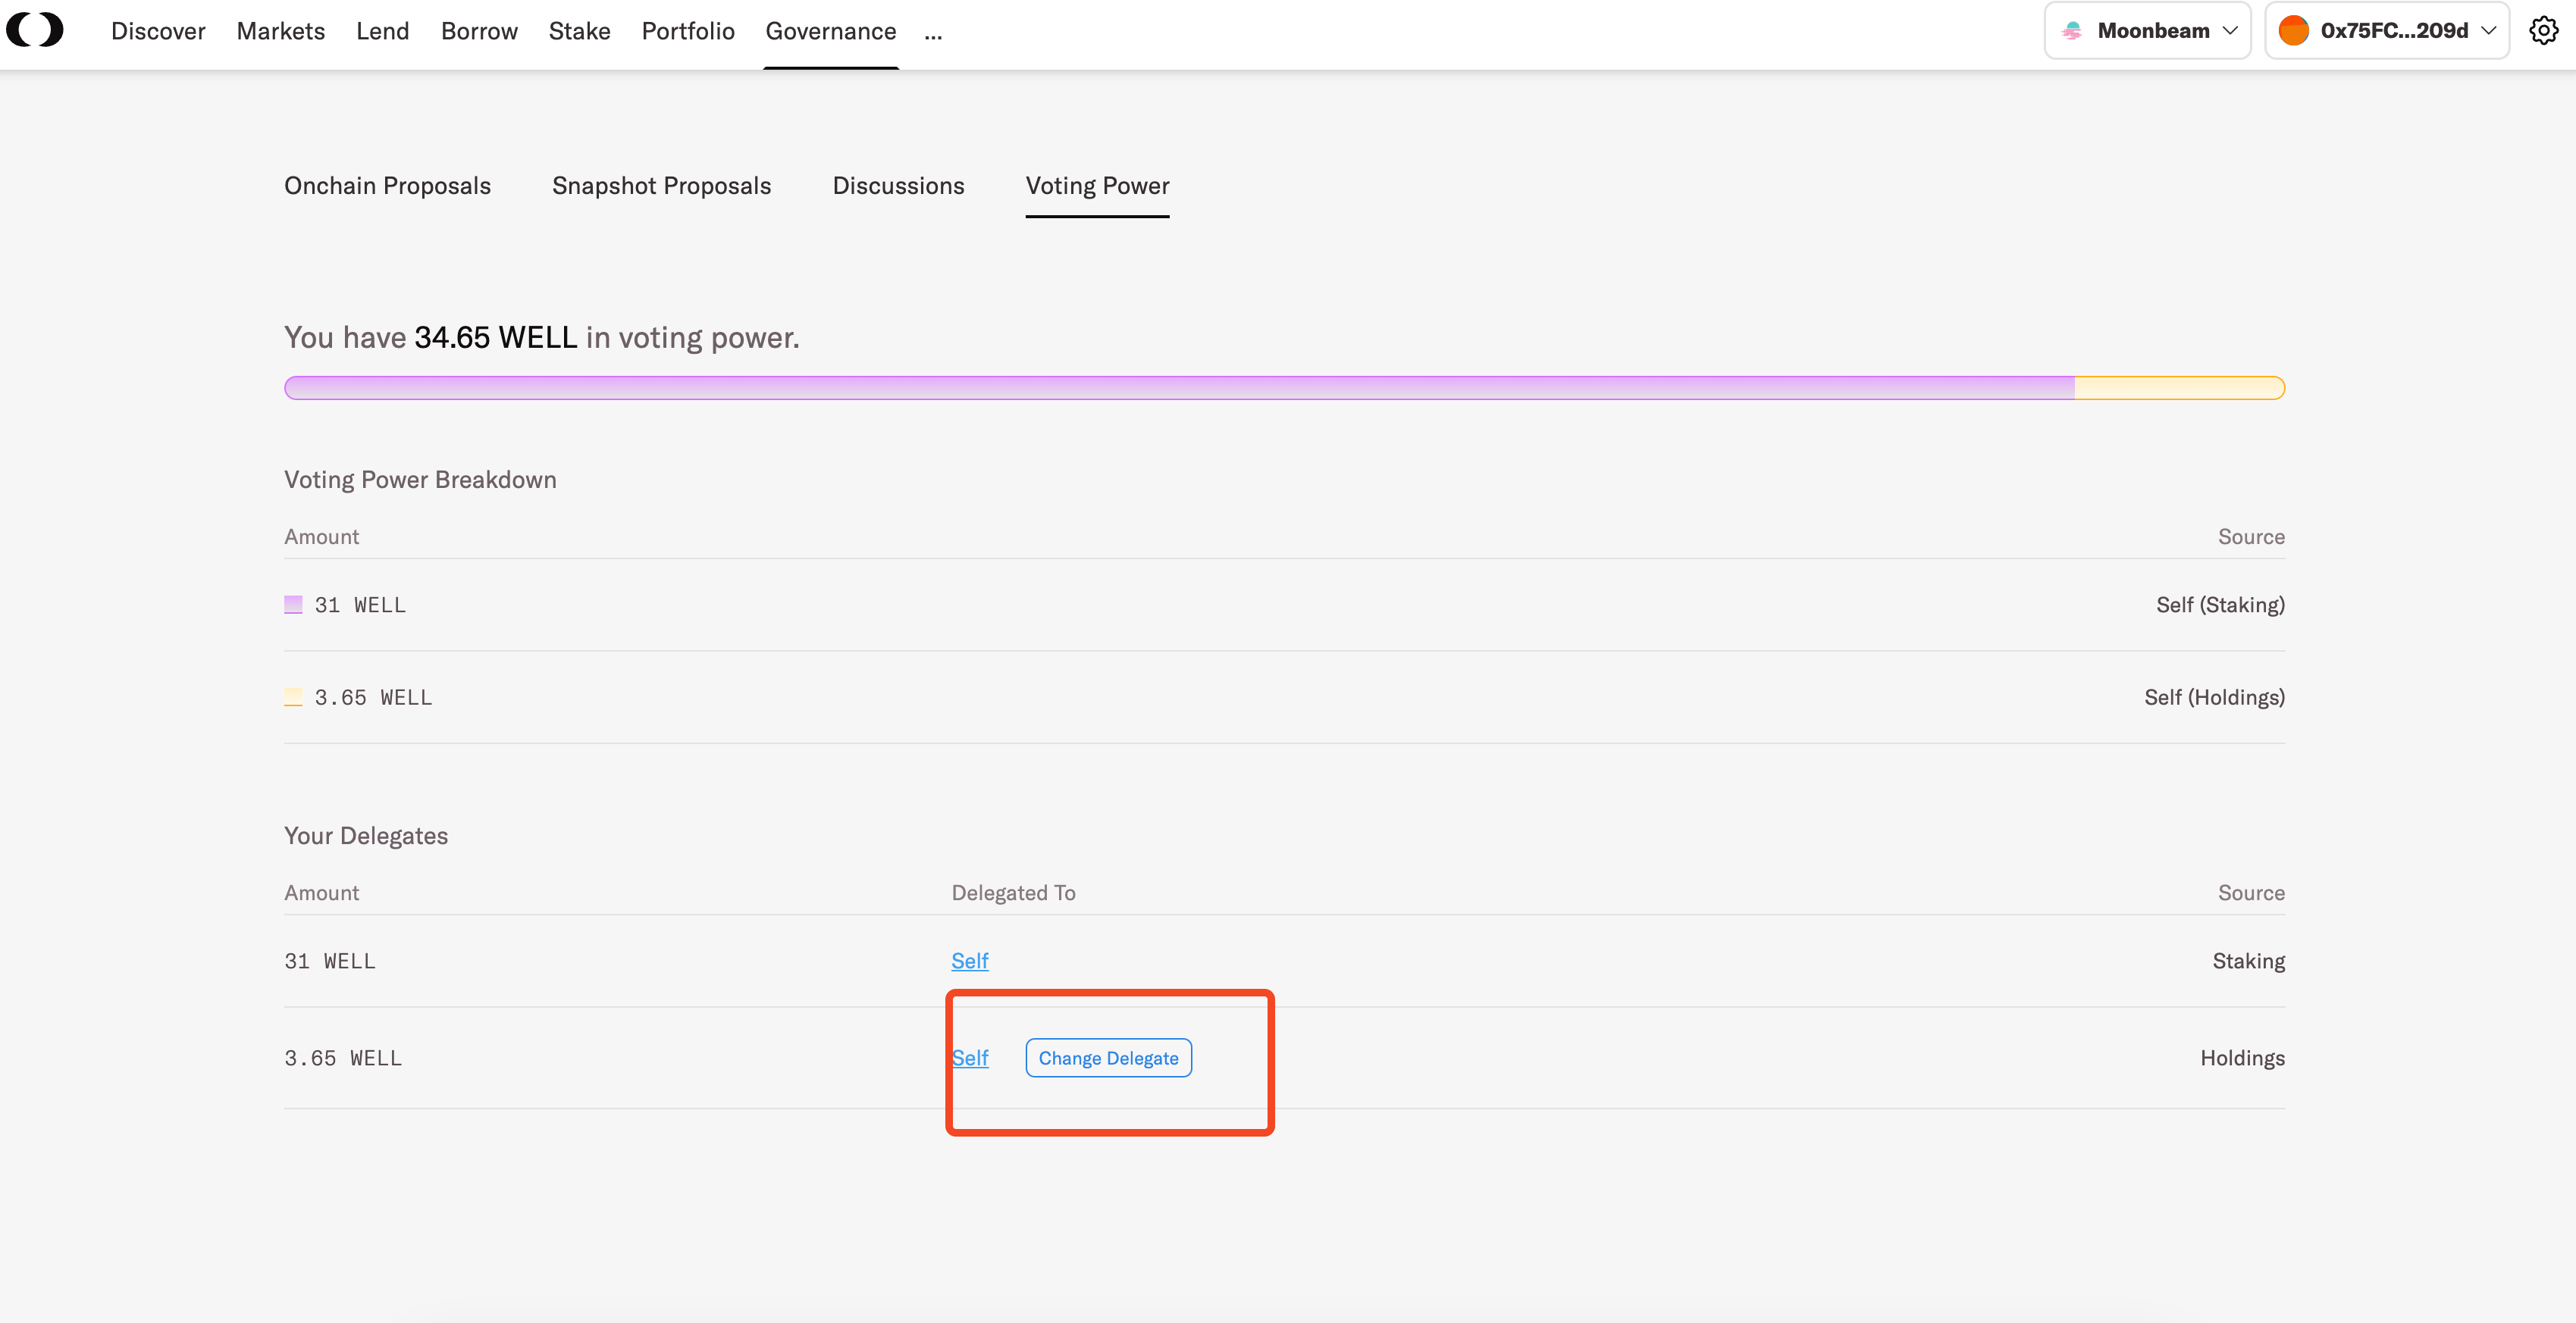
Task: Navigate to the Stake page
Action: [579, 31]
